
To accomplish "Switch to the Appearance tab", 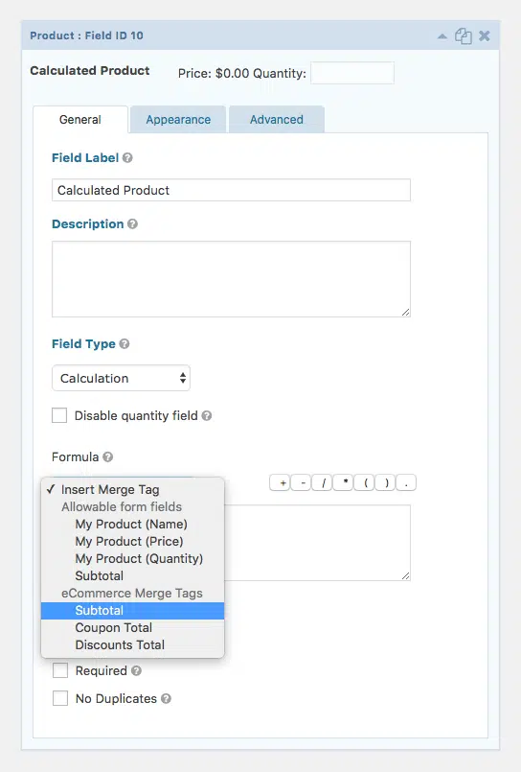I will coord(178,120).
